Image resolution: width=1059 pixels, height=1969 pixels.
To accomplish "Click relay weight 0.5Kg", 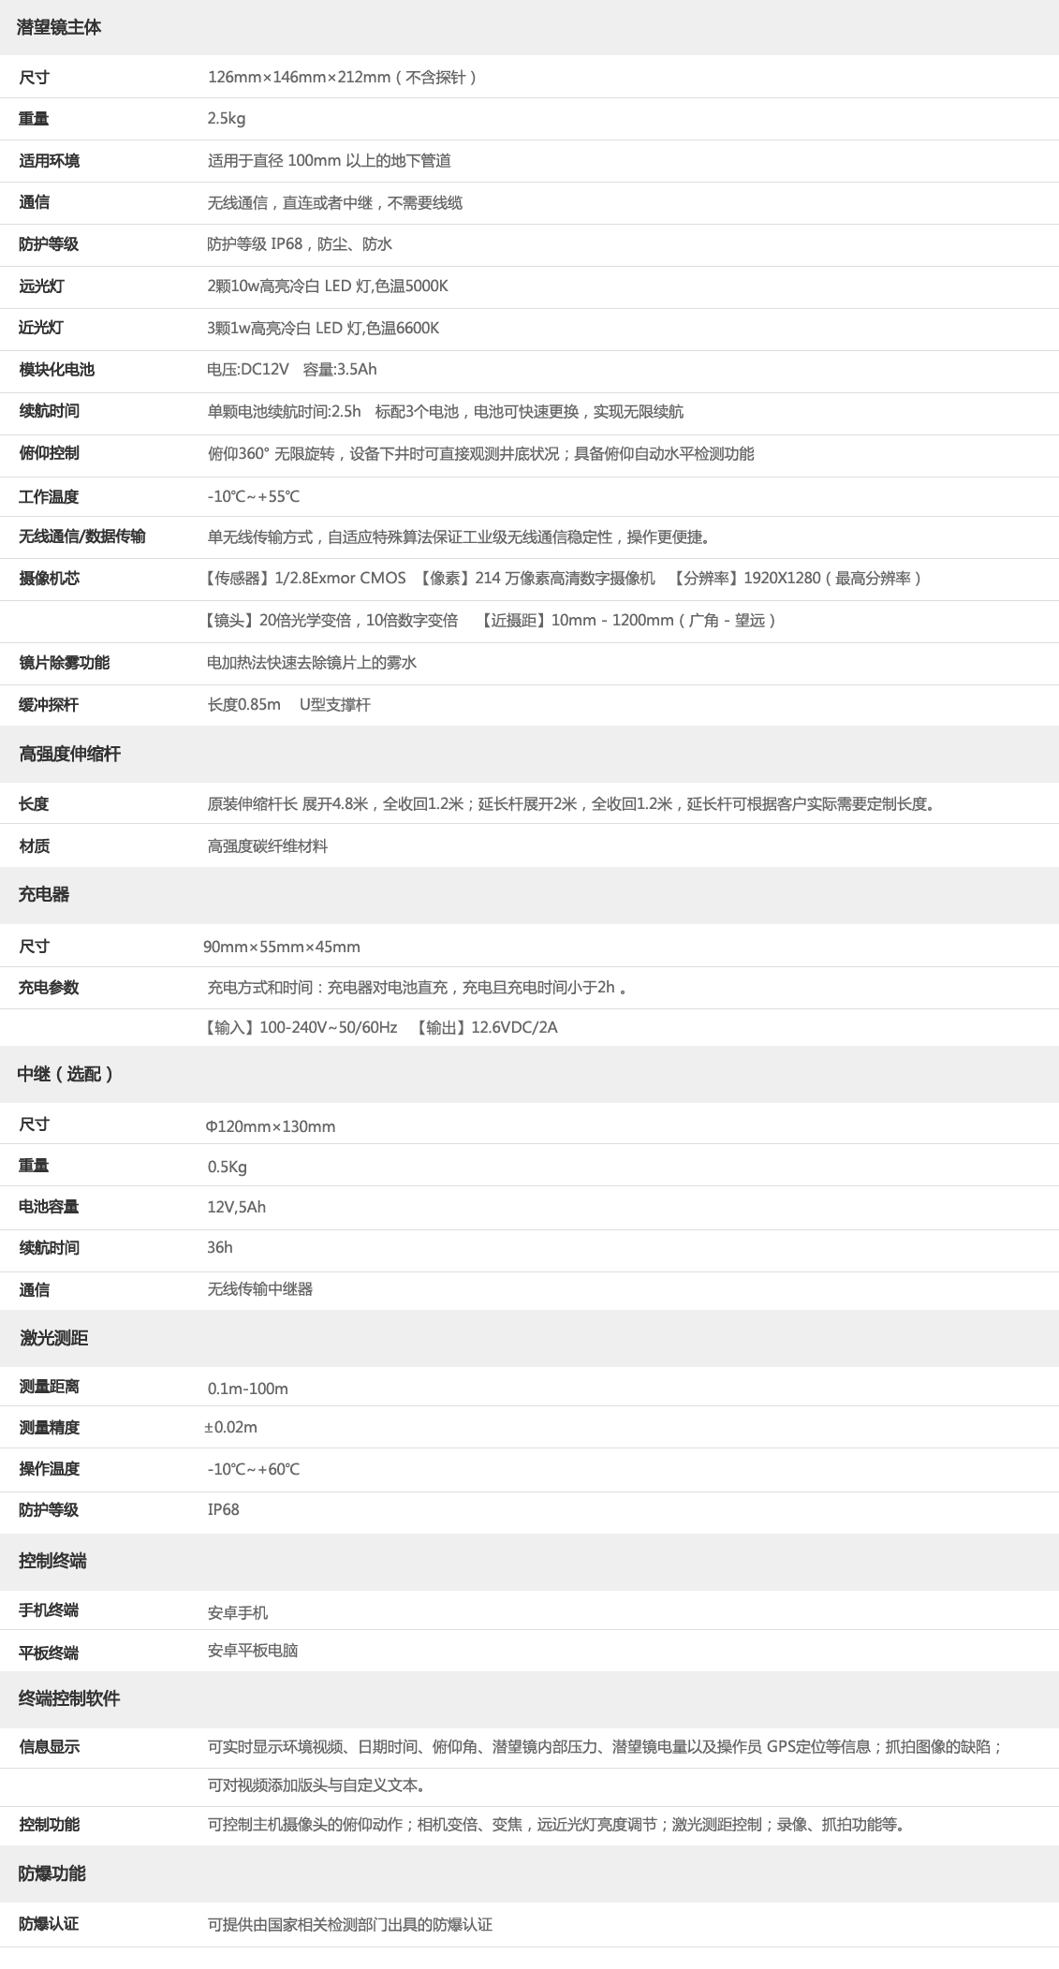I will [x=228, y=1168].
